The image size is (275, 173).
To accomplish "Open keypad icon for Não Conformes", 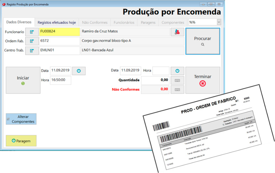I will tap(177, 89).
